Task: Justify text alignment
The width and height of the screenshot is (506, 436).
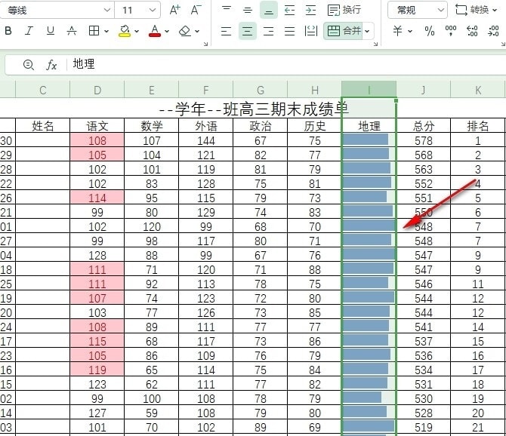Action: click(289, 31)
